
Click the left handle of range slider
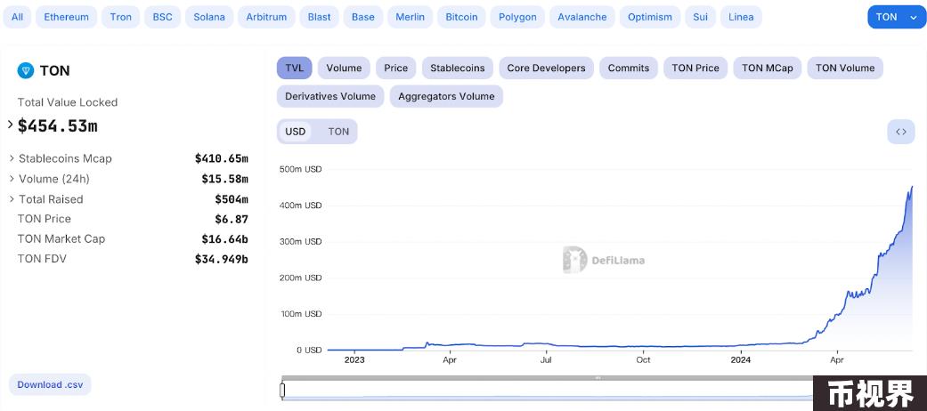tap(282, 391)
